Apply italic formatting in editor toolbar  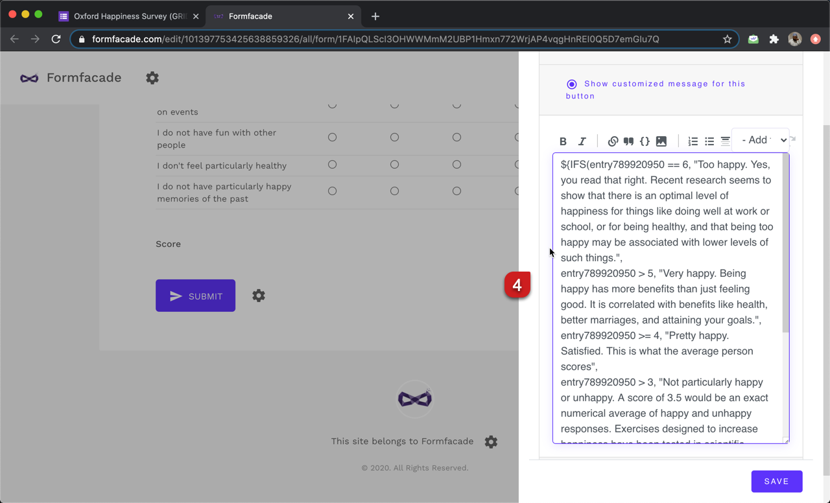(582, 141)
